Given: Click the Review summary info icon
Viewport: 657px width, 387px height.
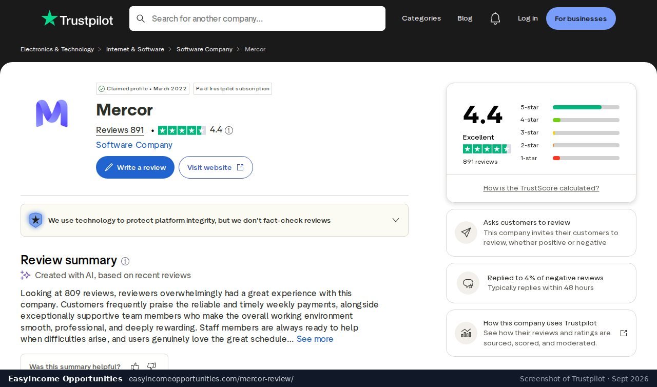Looking at the screenshot, I should tap(125, 261).
